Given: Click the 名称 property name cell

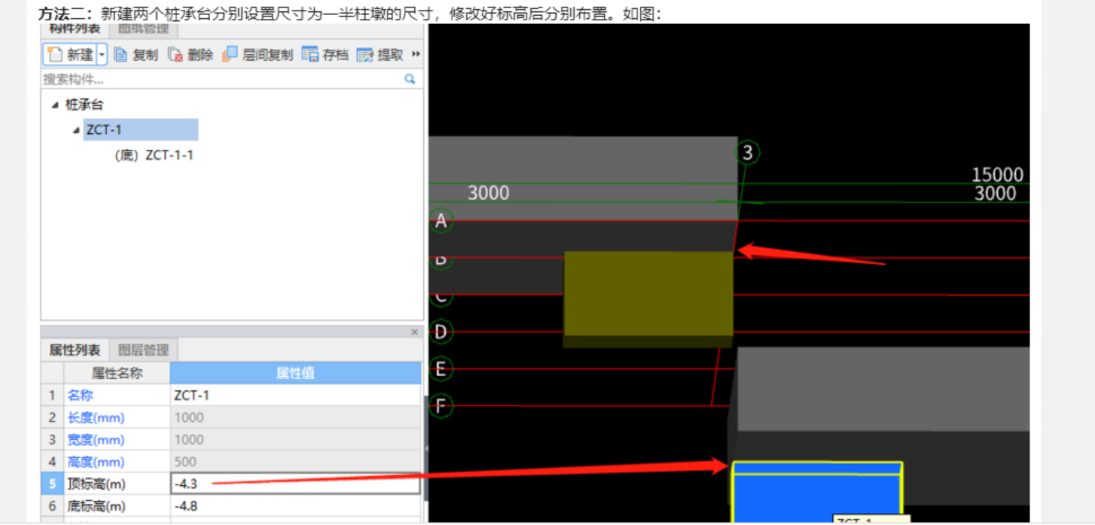Looking at the screenshot, I should coord(117,395).
